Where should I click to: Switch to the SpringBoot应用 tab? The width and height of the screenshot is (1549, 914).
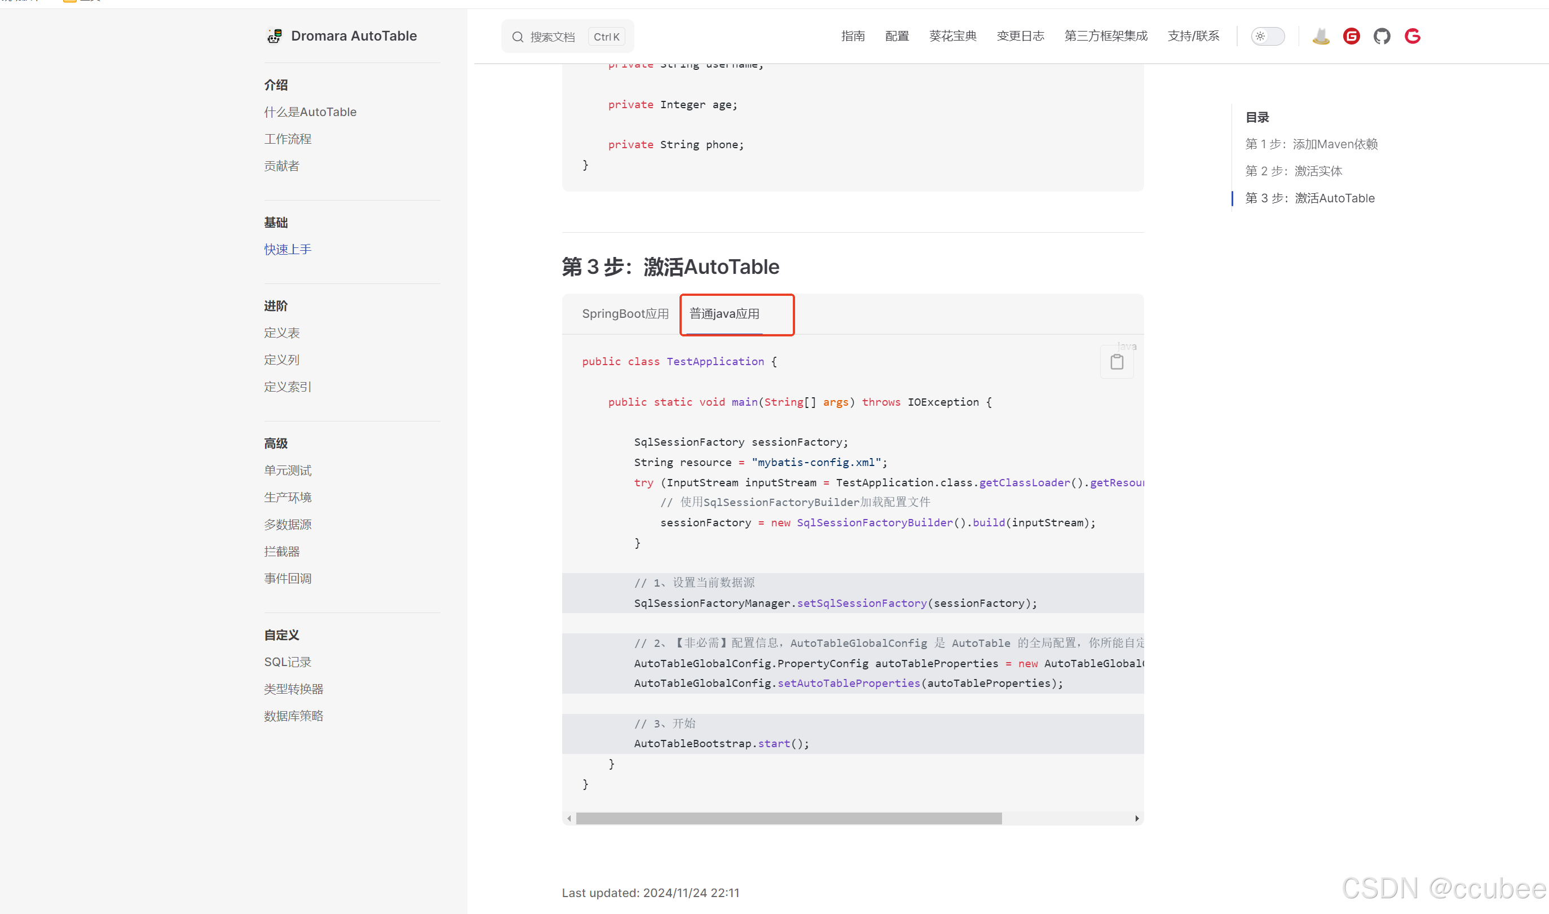(x=625, y=314)
